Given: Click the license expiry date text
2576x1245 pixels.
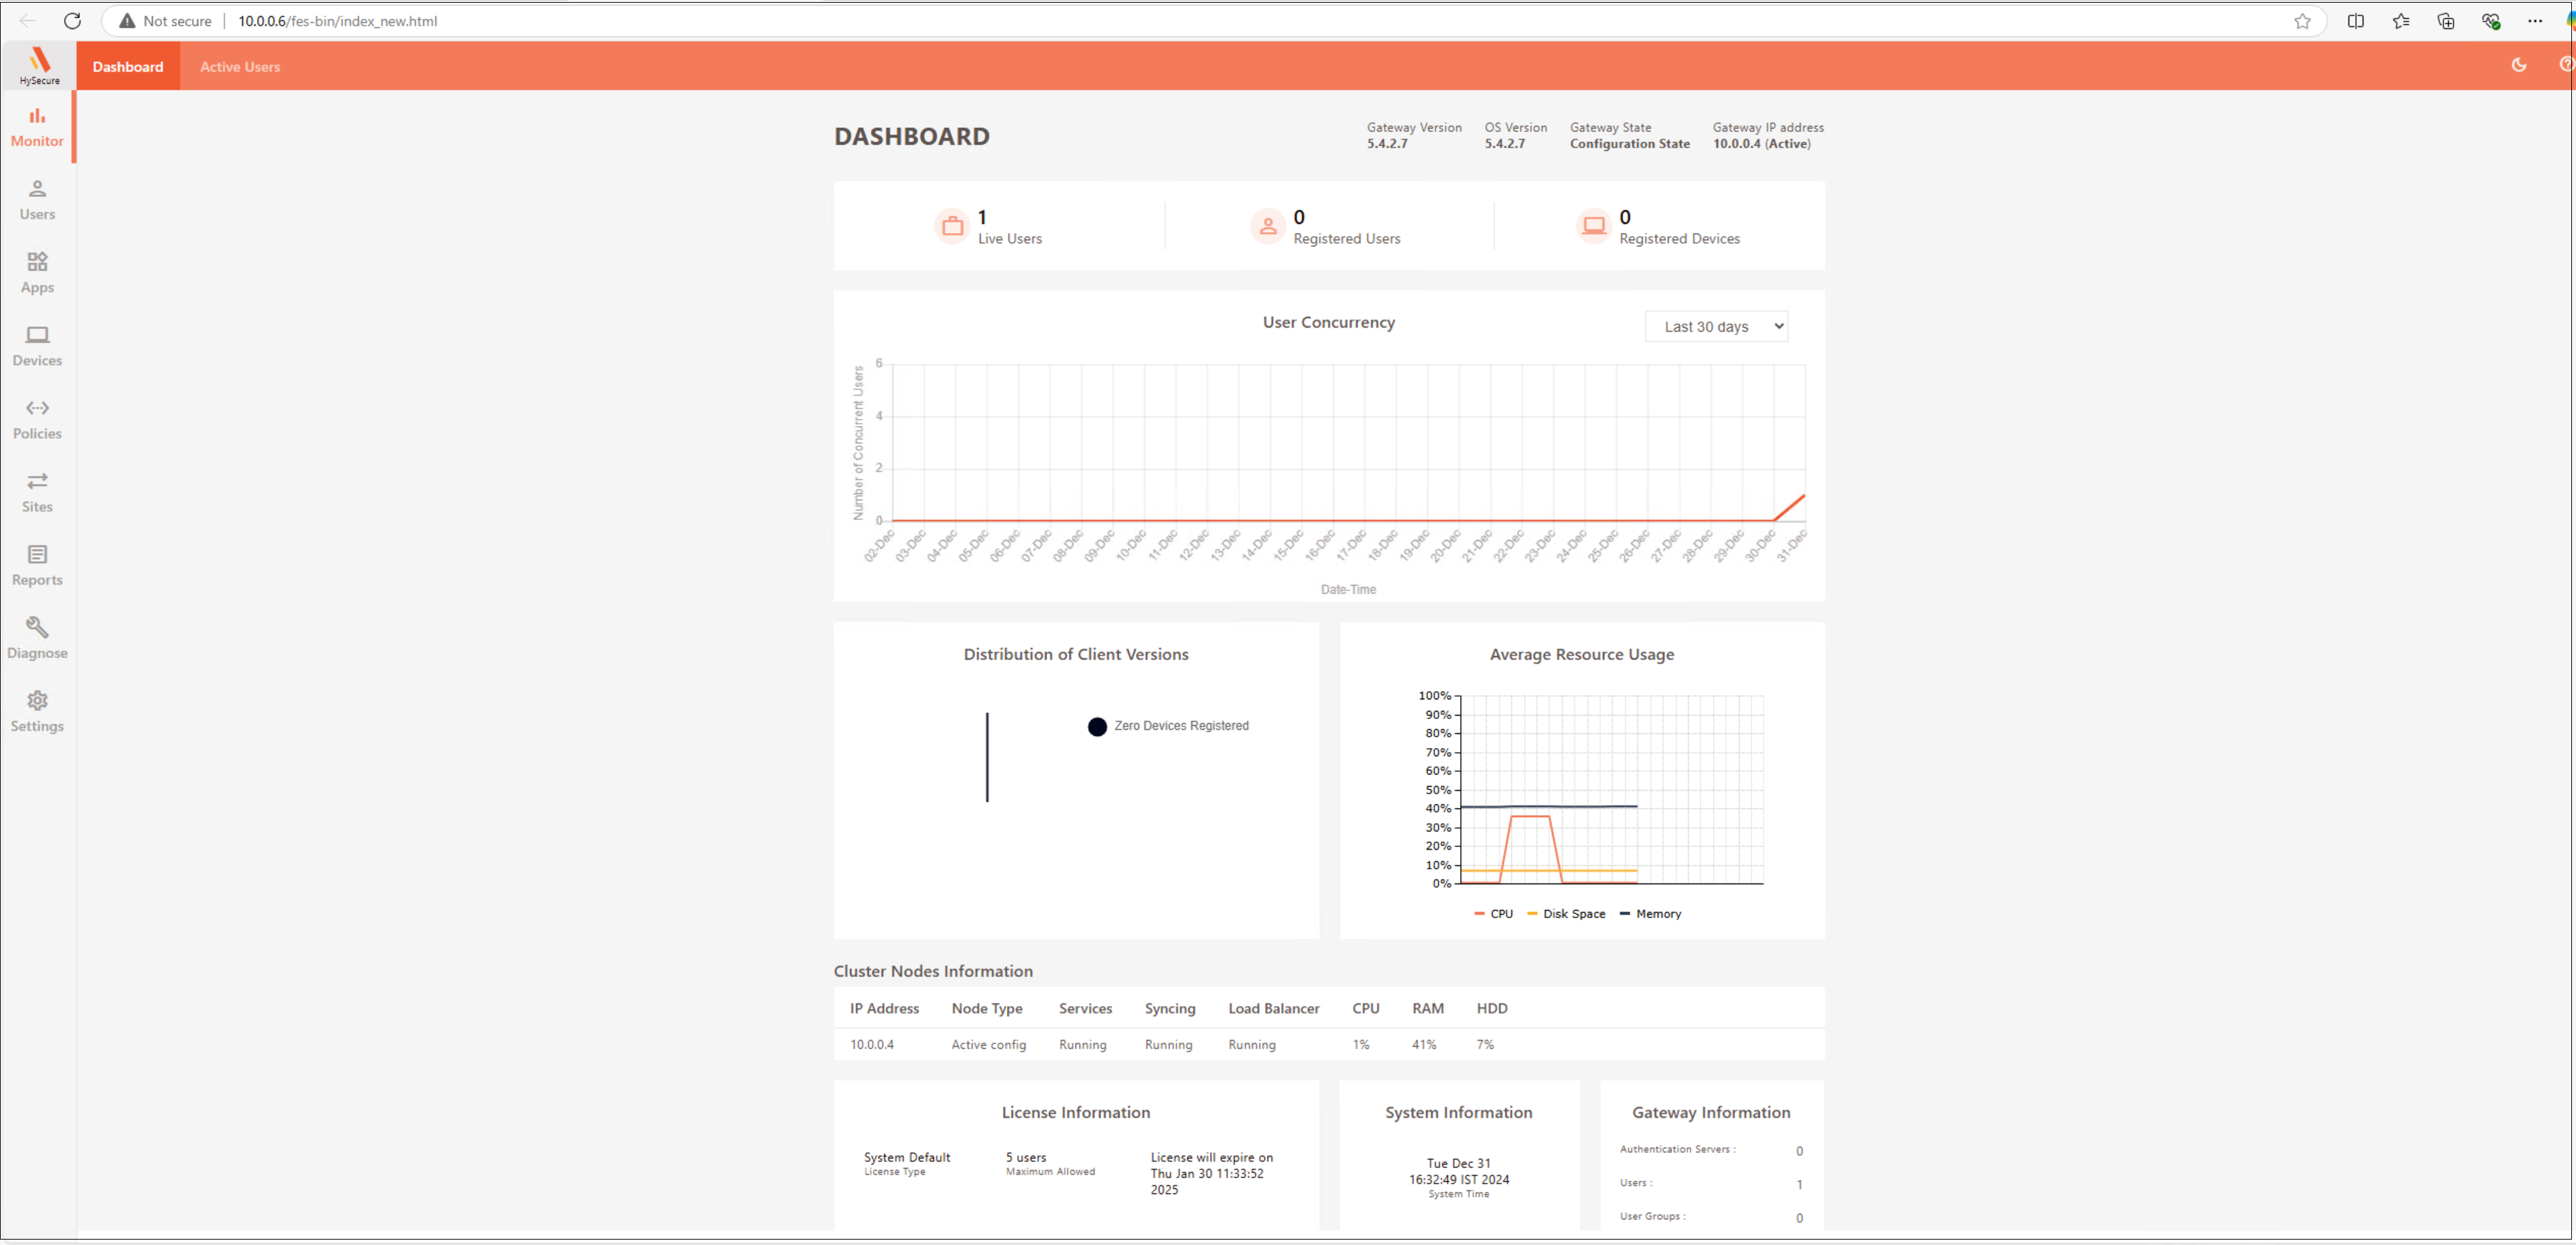Looking at the screenshot, I should pos(1211,1173).
